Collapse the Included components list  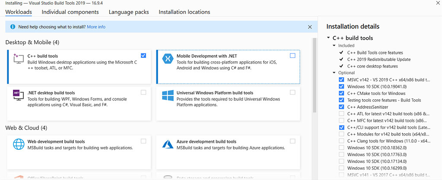(x=334, y=45)
